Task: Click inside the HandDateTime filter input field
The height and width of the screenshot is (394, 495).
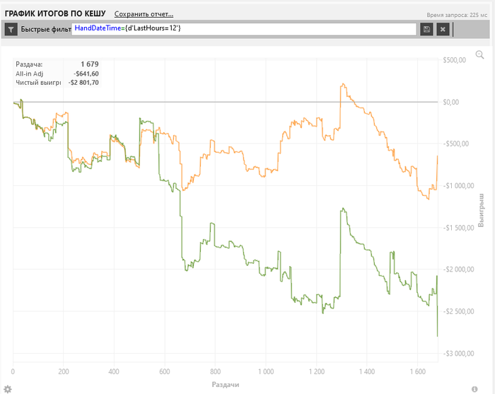Action: pos(244,29)
